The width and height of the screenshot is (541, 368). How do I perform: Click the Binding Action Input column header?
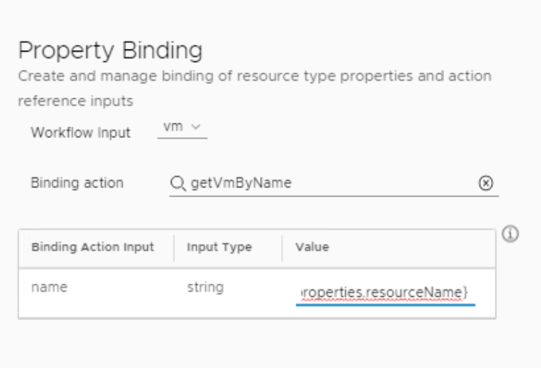point(91,247)
